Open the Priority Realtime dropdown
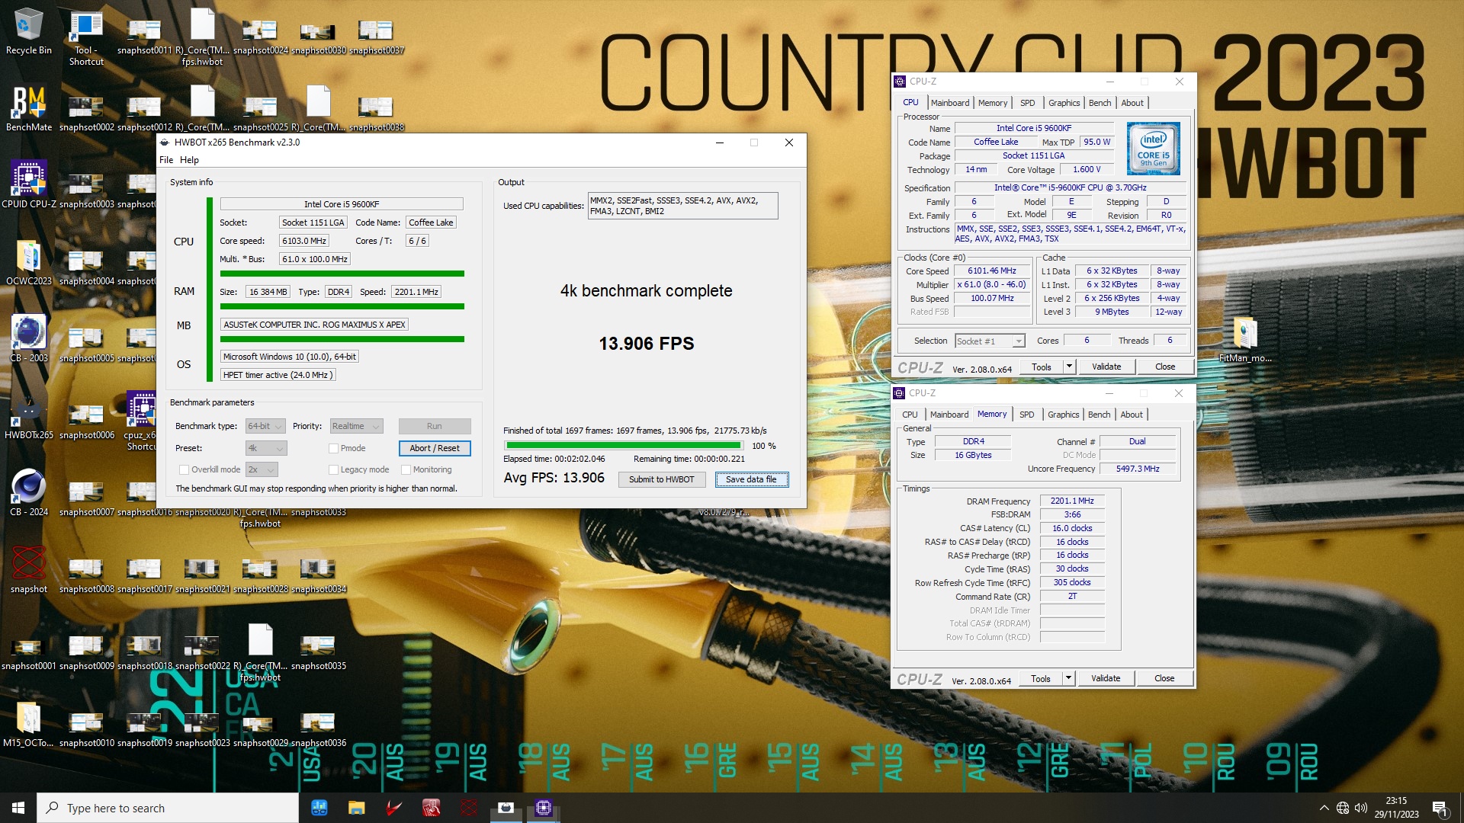 [355, 426]
